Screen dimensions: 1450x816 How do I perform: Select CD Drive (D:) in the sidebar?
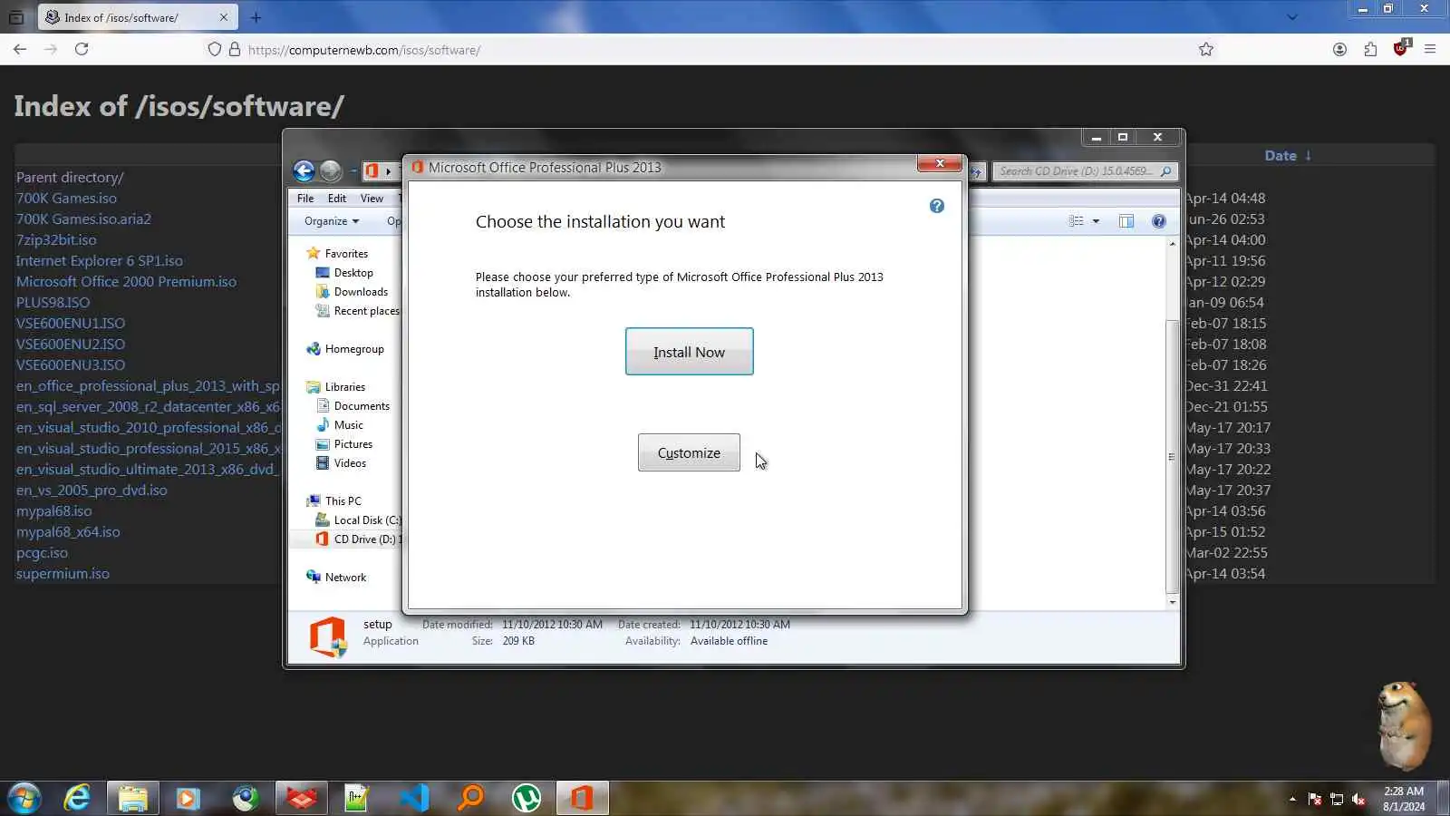pos(365,539)
